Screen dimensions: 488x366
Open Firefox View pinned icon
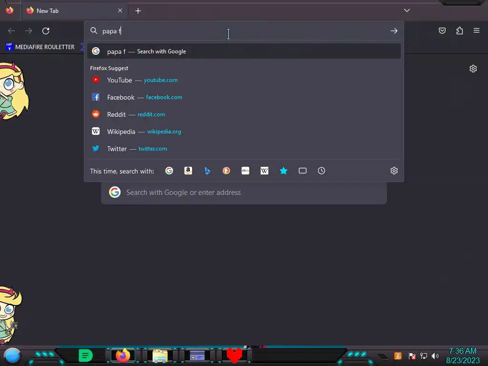click(x=10, y=10)
